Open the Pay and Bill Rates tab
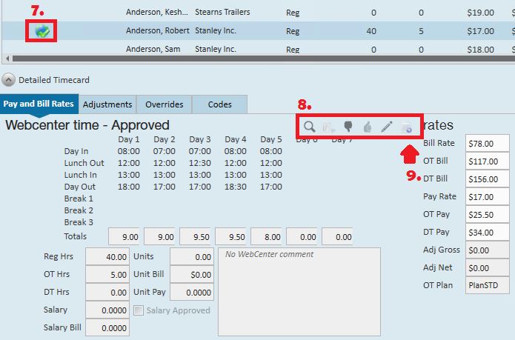The image size is (515, 340). click(x=39, y=104)
